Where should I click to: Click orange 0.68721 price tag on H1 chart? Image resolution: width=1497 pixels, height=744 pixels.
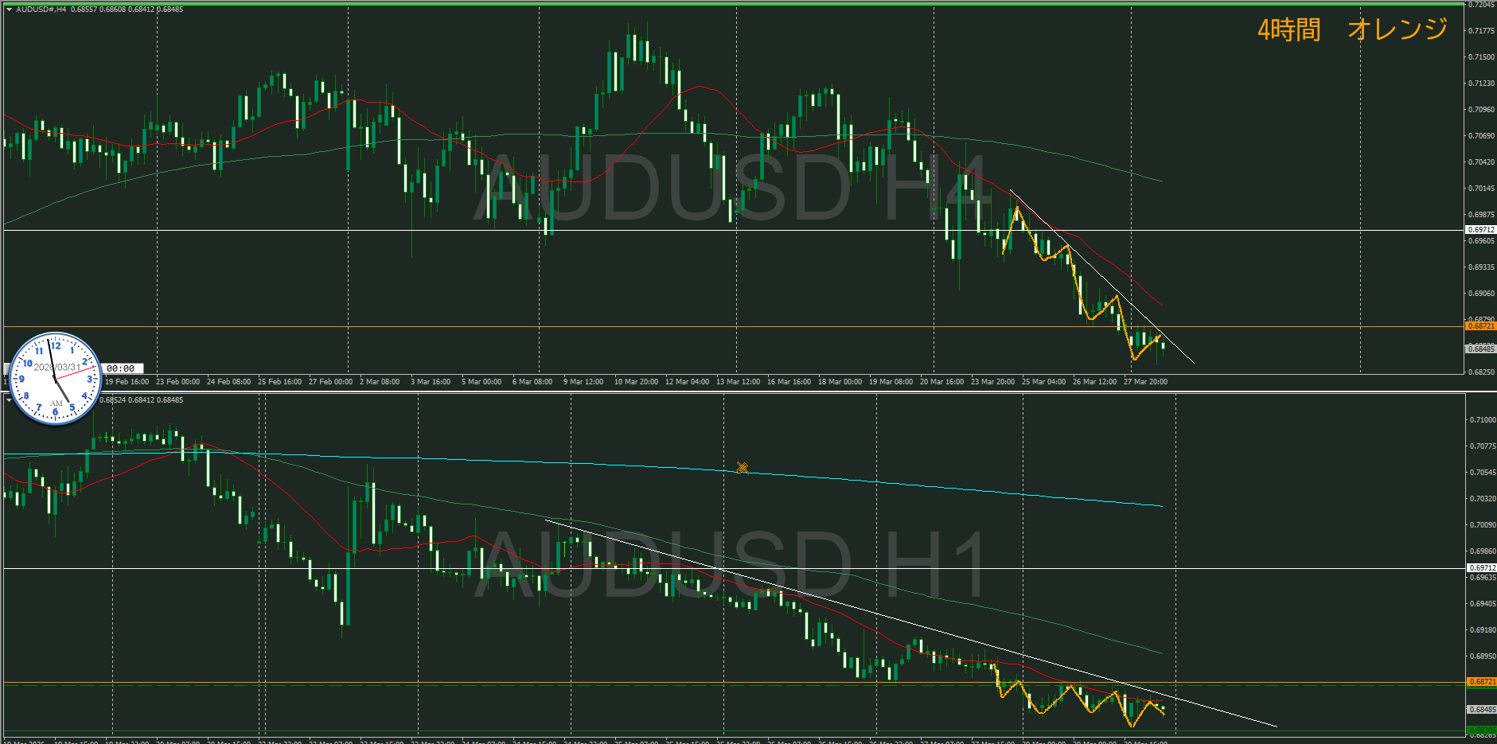(x=1480, y=682)
